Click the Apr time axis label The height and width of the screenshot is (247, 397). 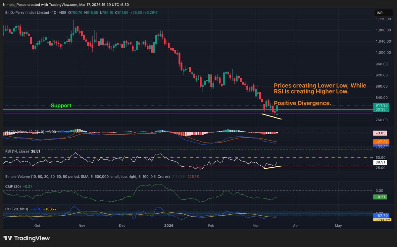tap(296, 226)
